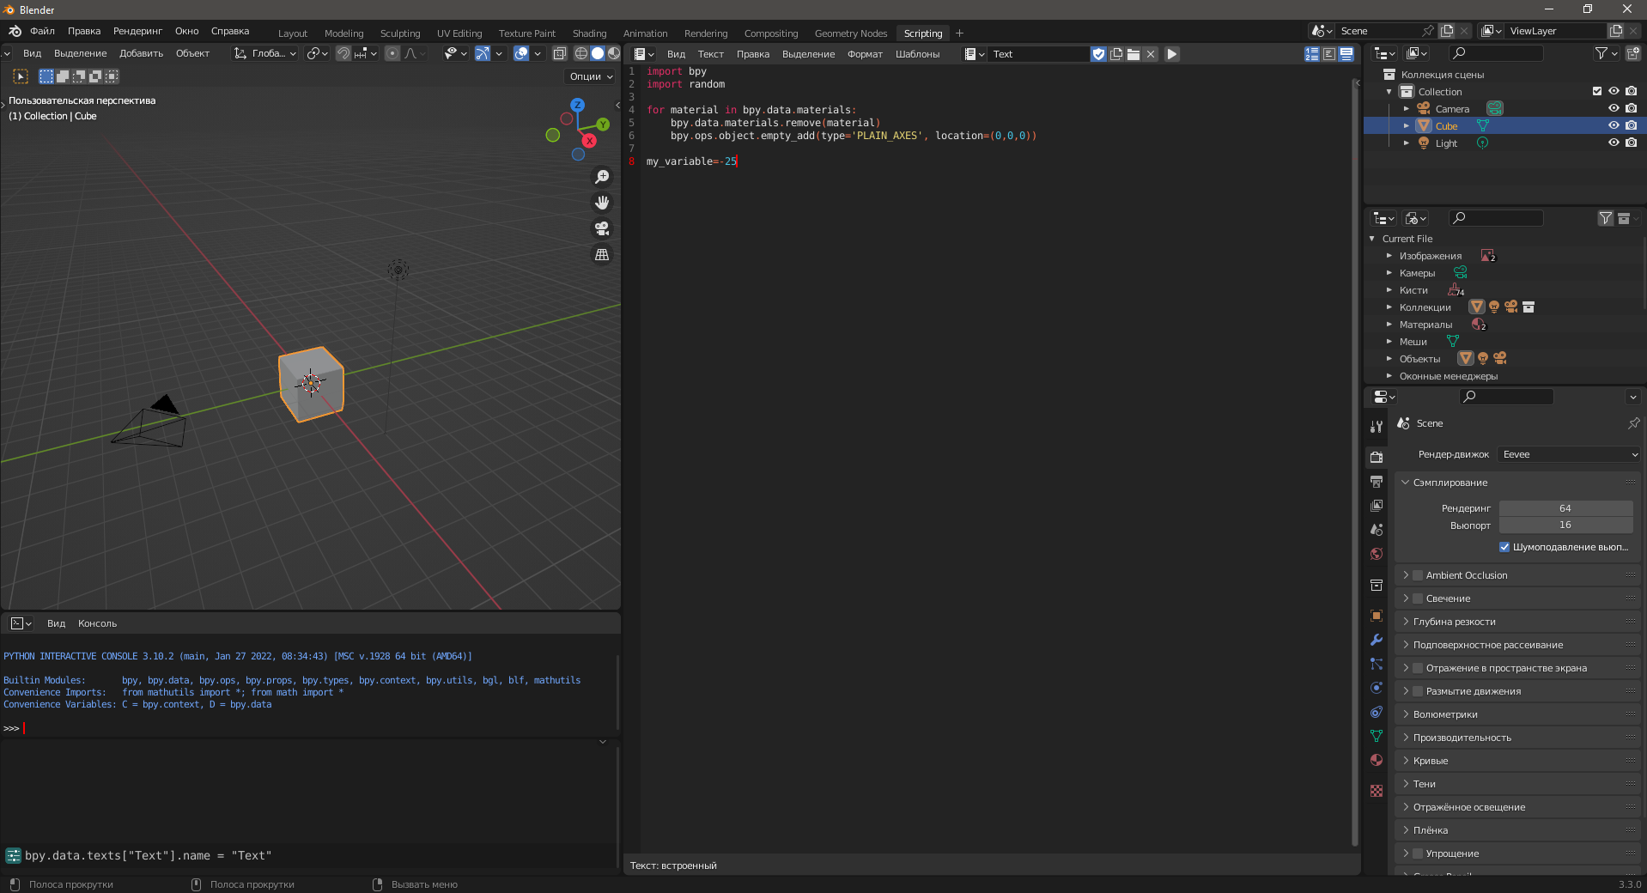Select the Tweak selection tool icon
The height and width of the screenshot is (893, 1647).
[21, 76]
